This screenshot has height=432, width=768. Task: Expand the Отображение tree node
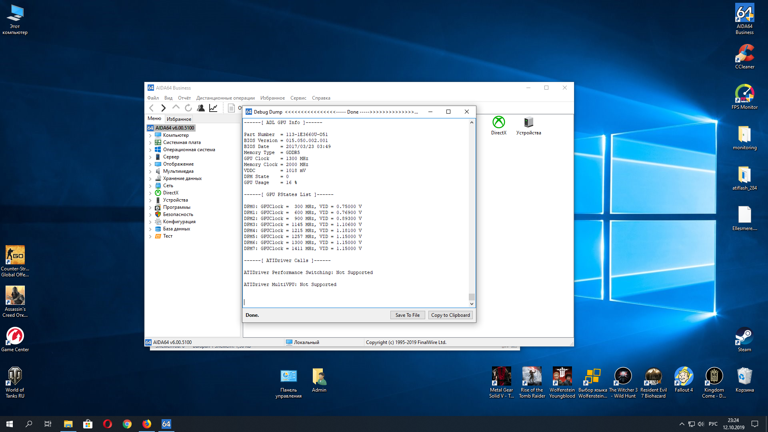[150, 164]
